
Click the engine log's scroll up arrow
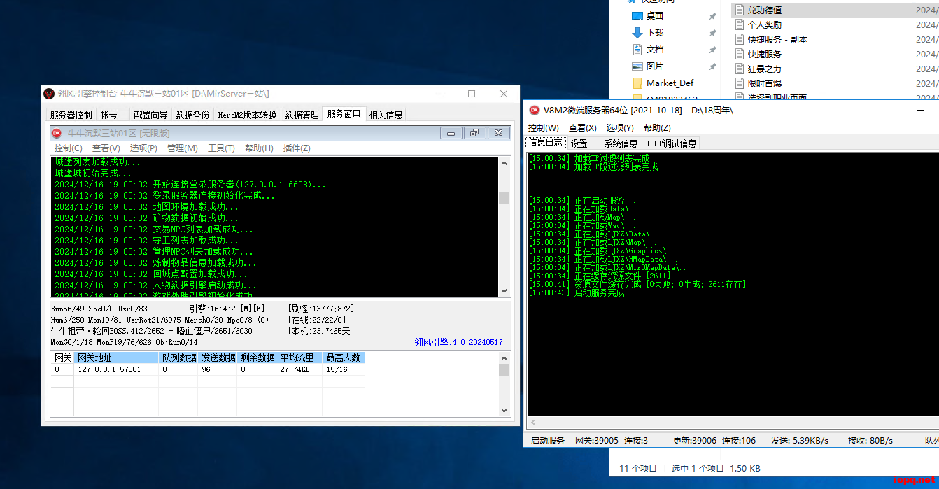tap(504, 163)
